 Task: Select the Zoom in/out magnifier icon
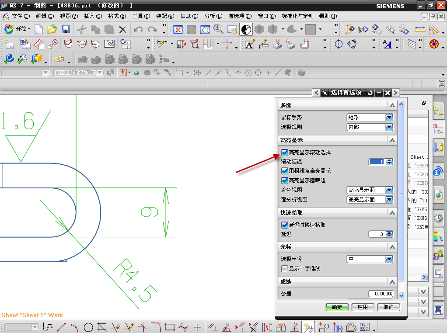point(218,29)
